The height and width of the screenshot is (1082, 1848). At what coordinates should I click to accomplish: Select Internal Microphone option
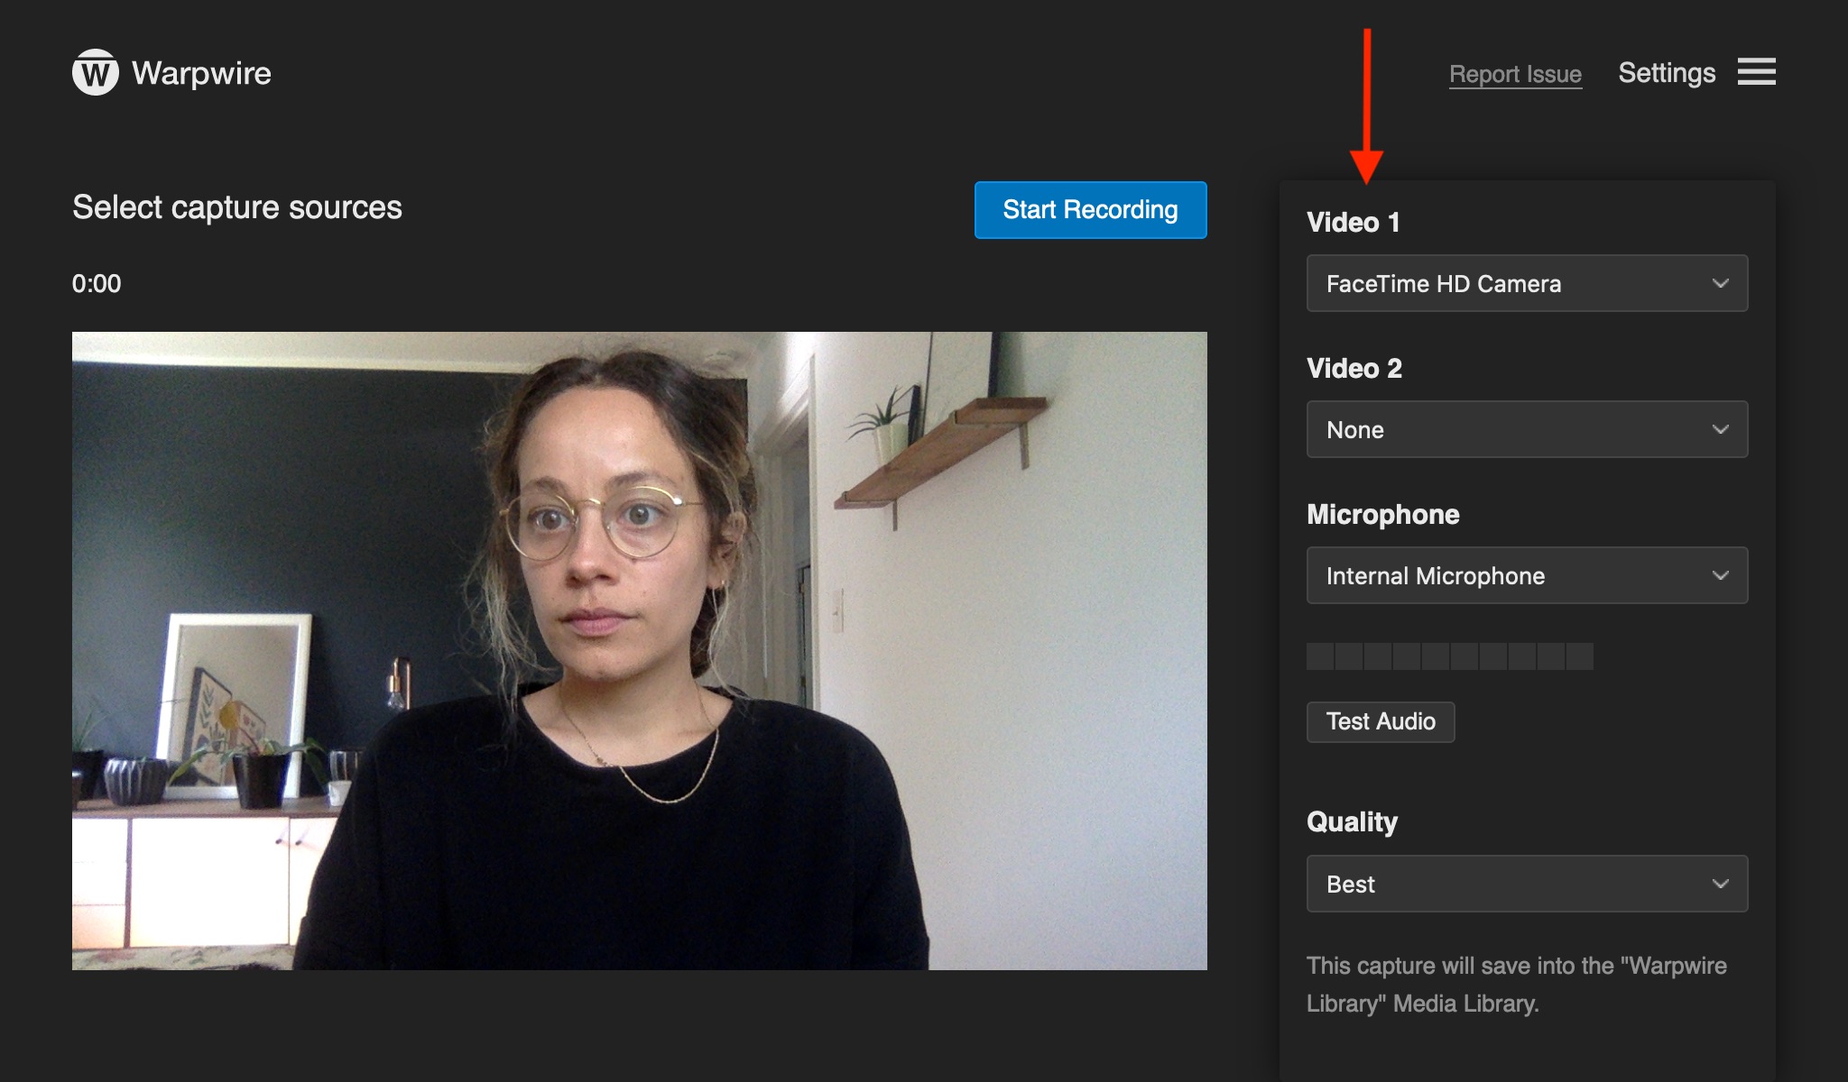pyautogui.click(x=1527, y=574)
